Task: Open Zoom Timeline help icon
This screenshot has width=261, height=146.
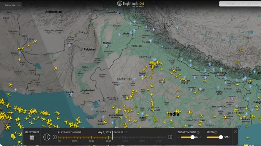Action: (198, 132)
